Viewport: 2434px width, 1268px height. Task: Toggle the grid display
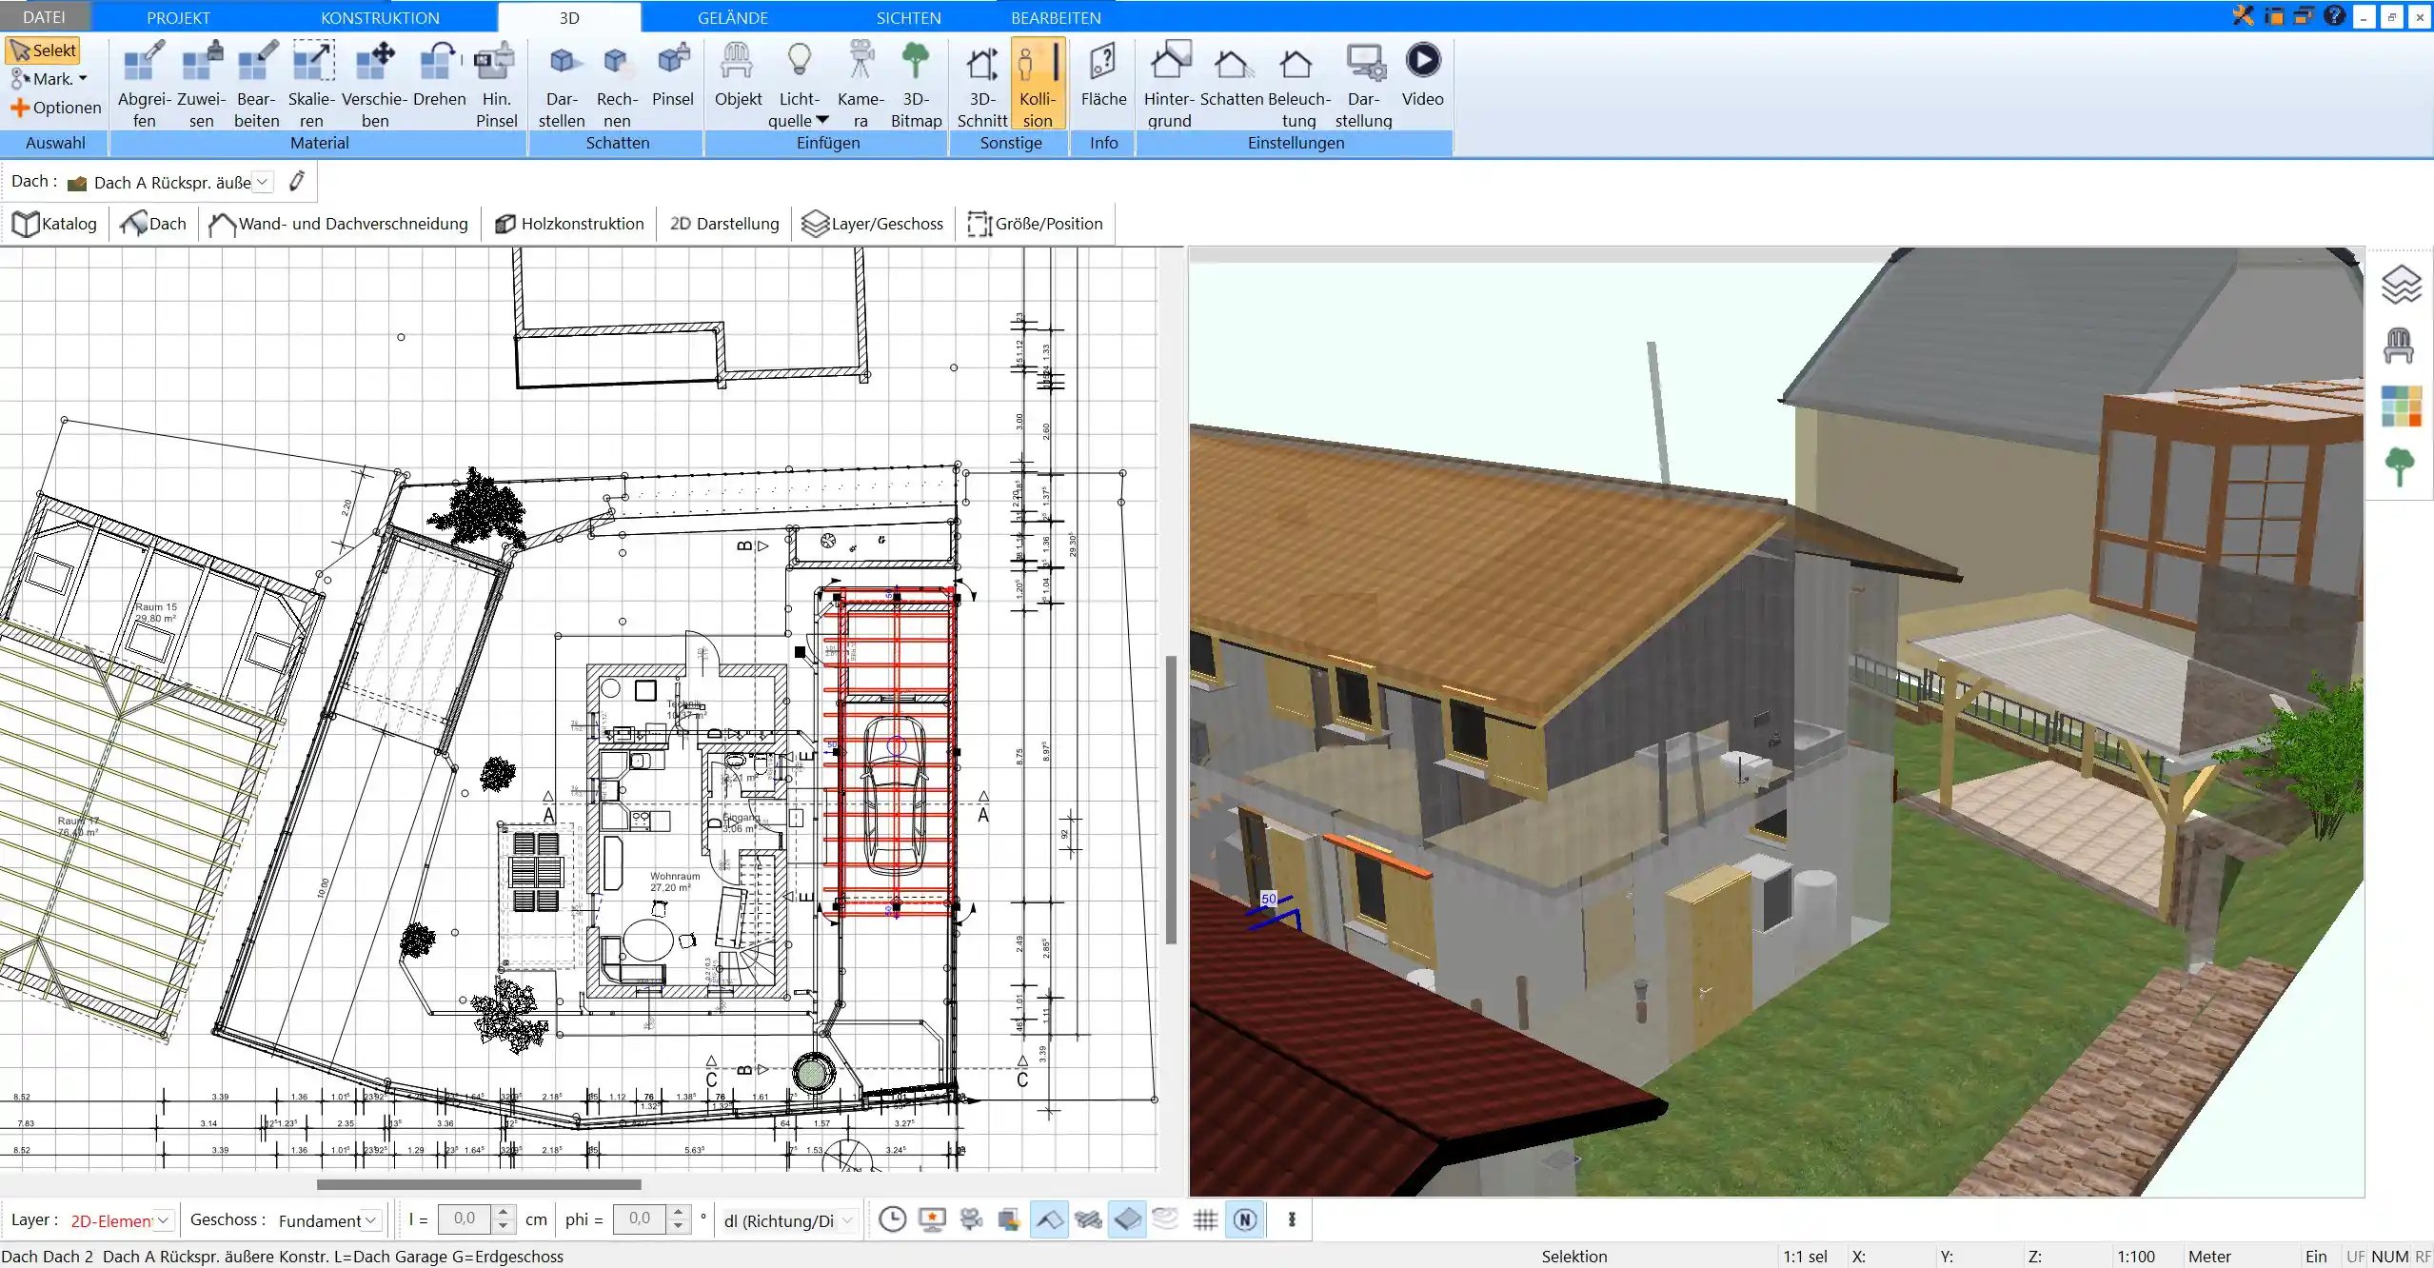click(x=1205, y=1219)
